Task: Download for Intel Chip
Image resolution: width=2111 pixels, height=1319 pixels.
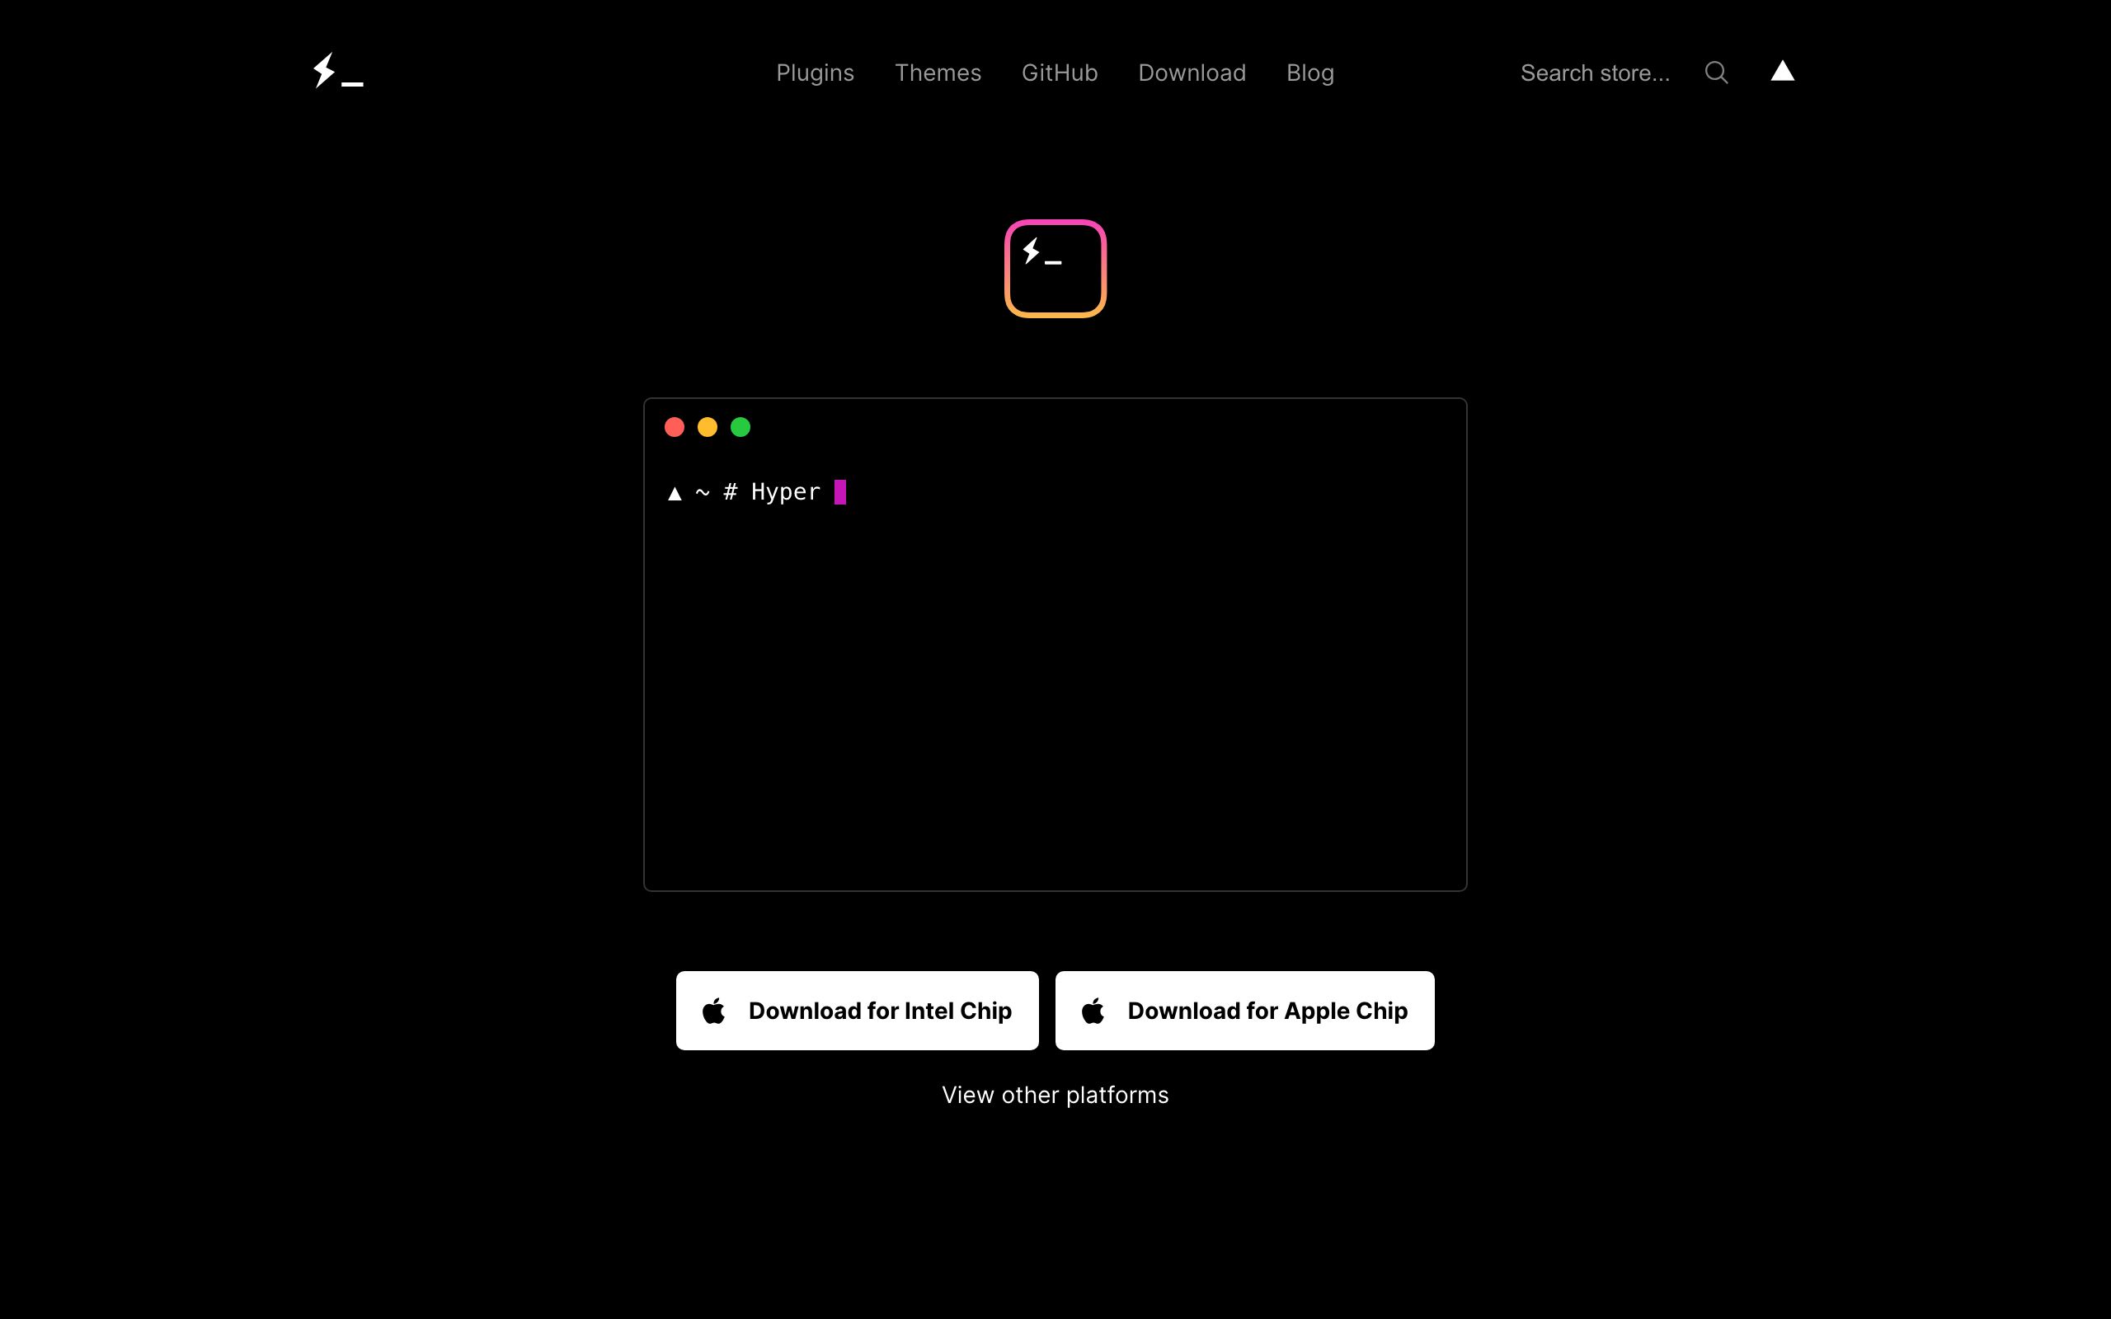Action: (x=857, y=1010)
